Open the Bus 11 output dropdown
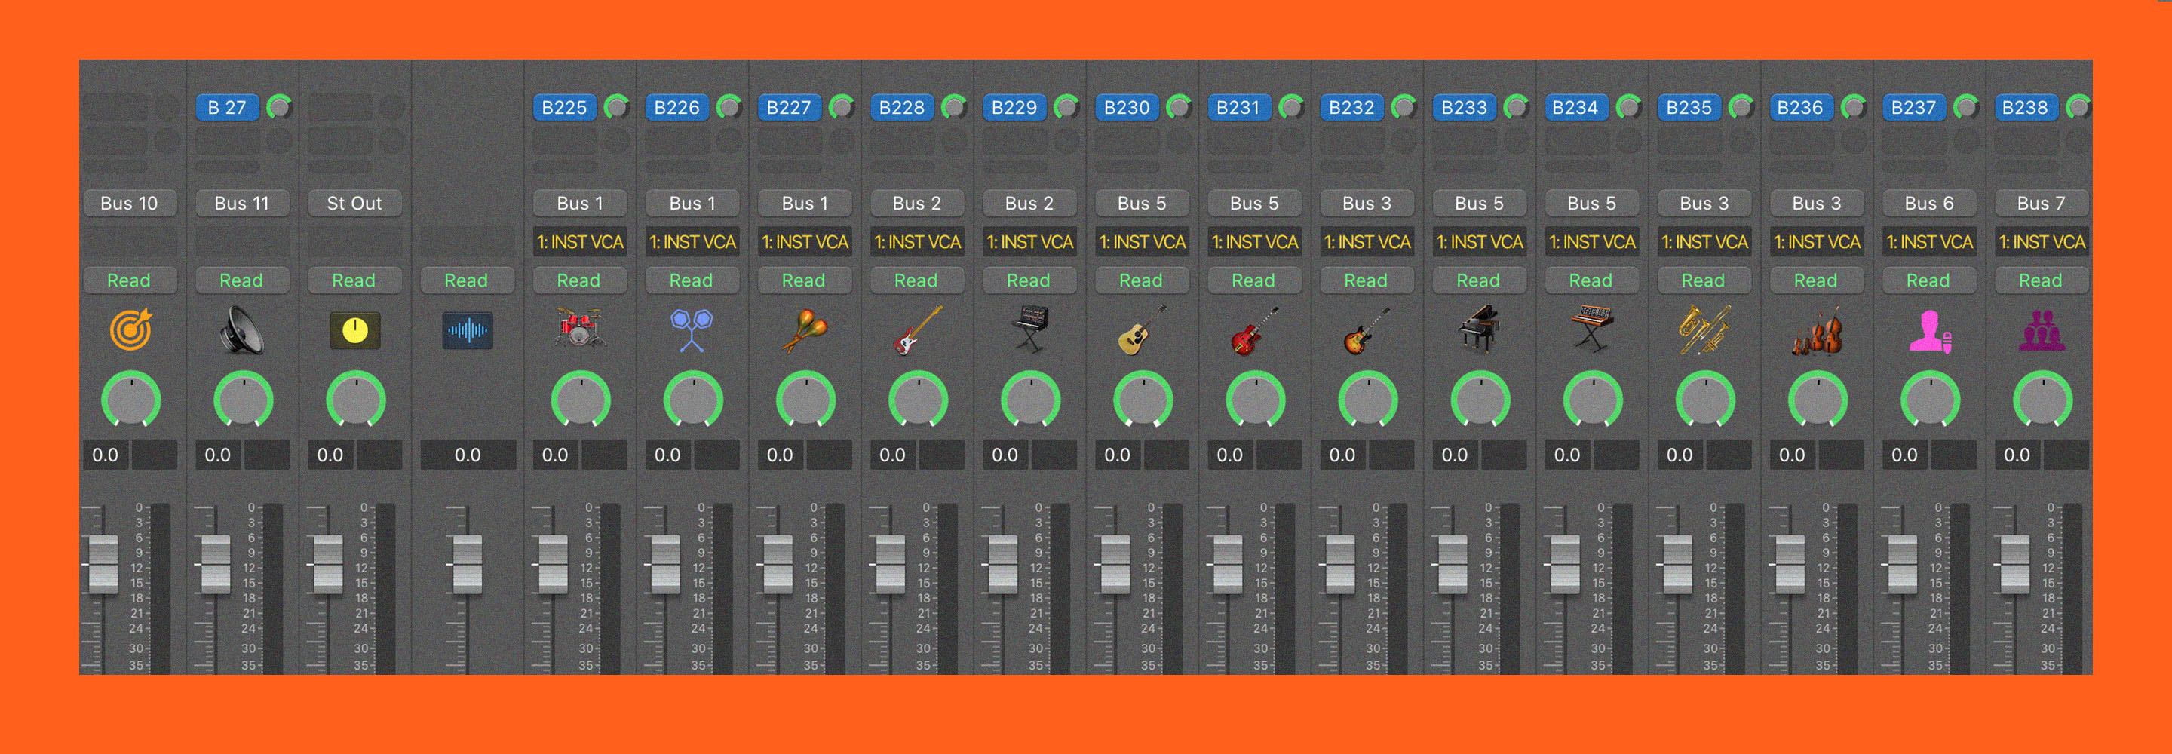Image resolution: width=2172 pixels, height=754 pixels. pyautogui.click(x=242, y=204)
